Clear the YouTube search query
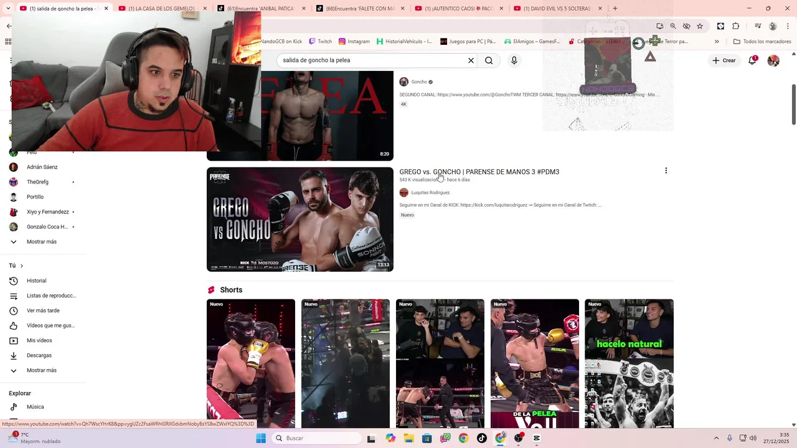This screenshot has height=448, width=797. pyautogui.click(x=471, y=60)
